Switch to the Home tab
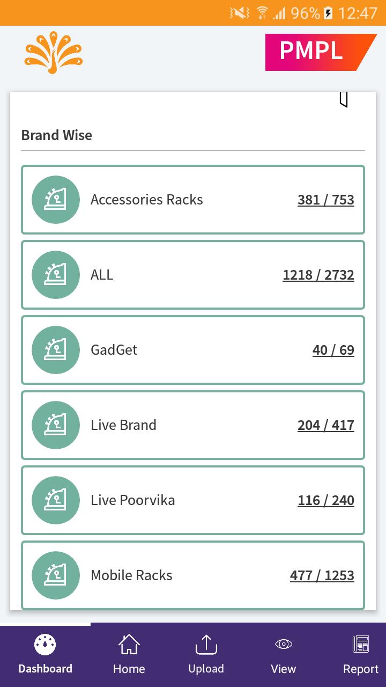This screenshot has height=687, width=386. (129, 655)
